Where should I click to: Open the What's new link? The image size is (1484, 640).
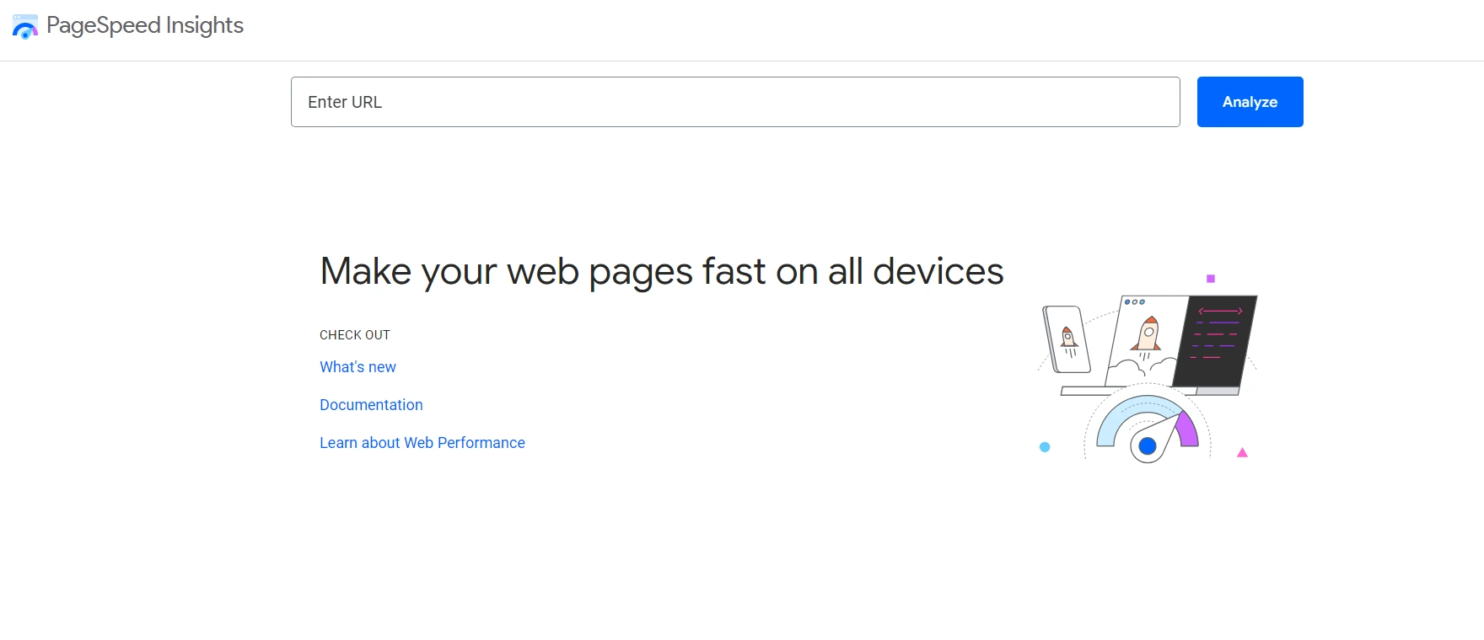(358, 367)
